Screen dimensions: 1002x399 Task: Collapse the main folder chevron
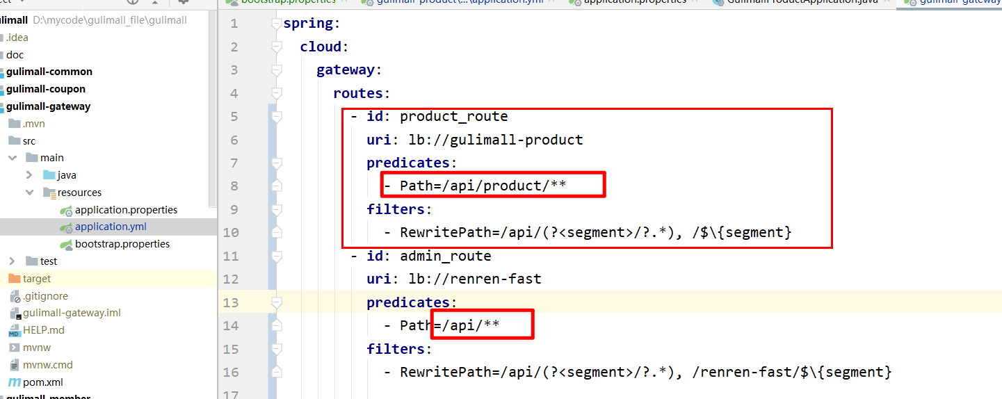[x=13, y=158]
